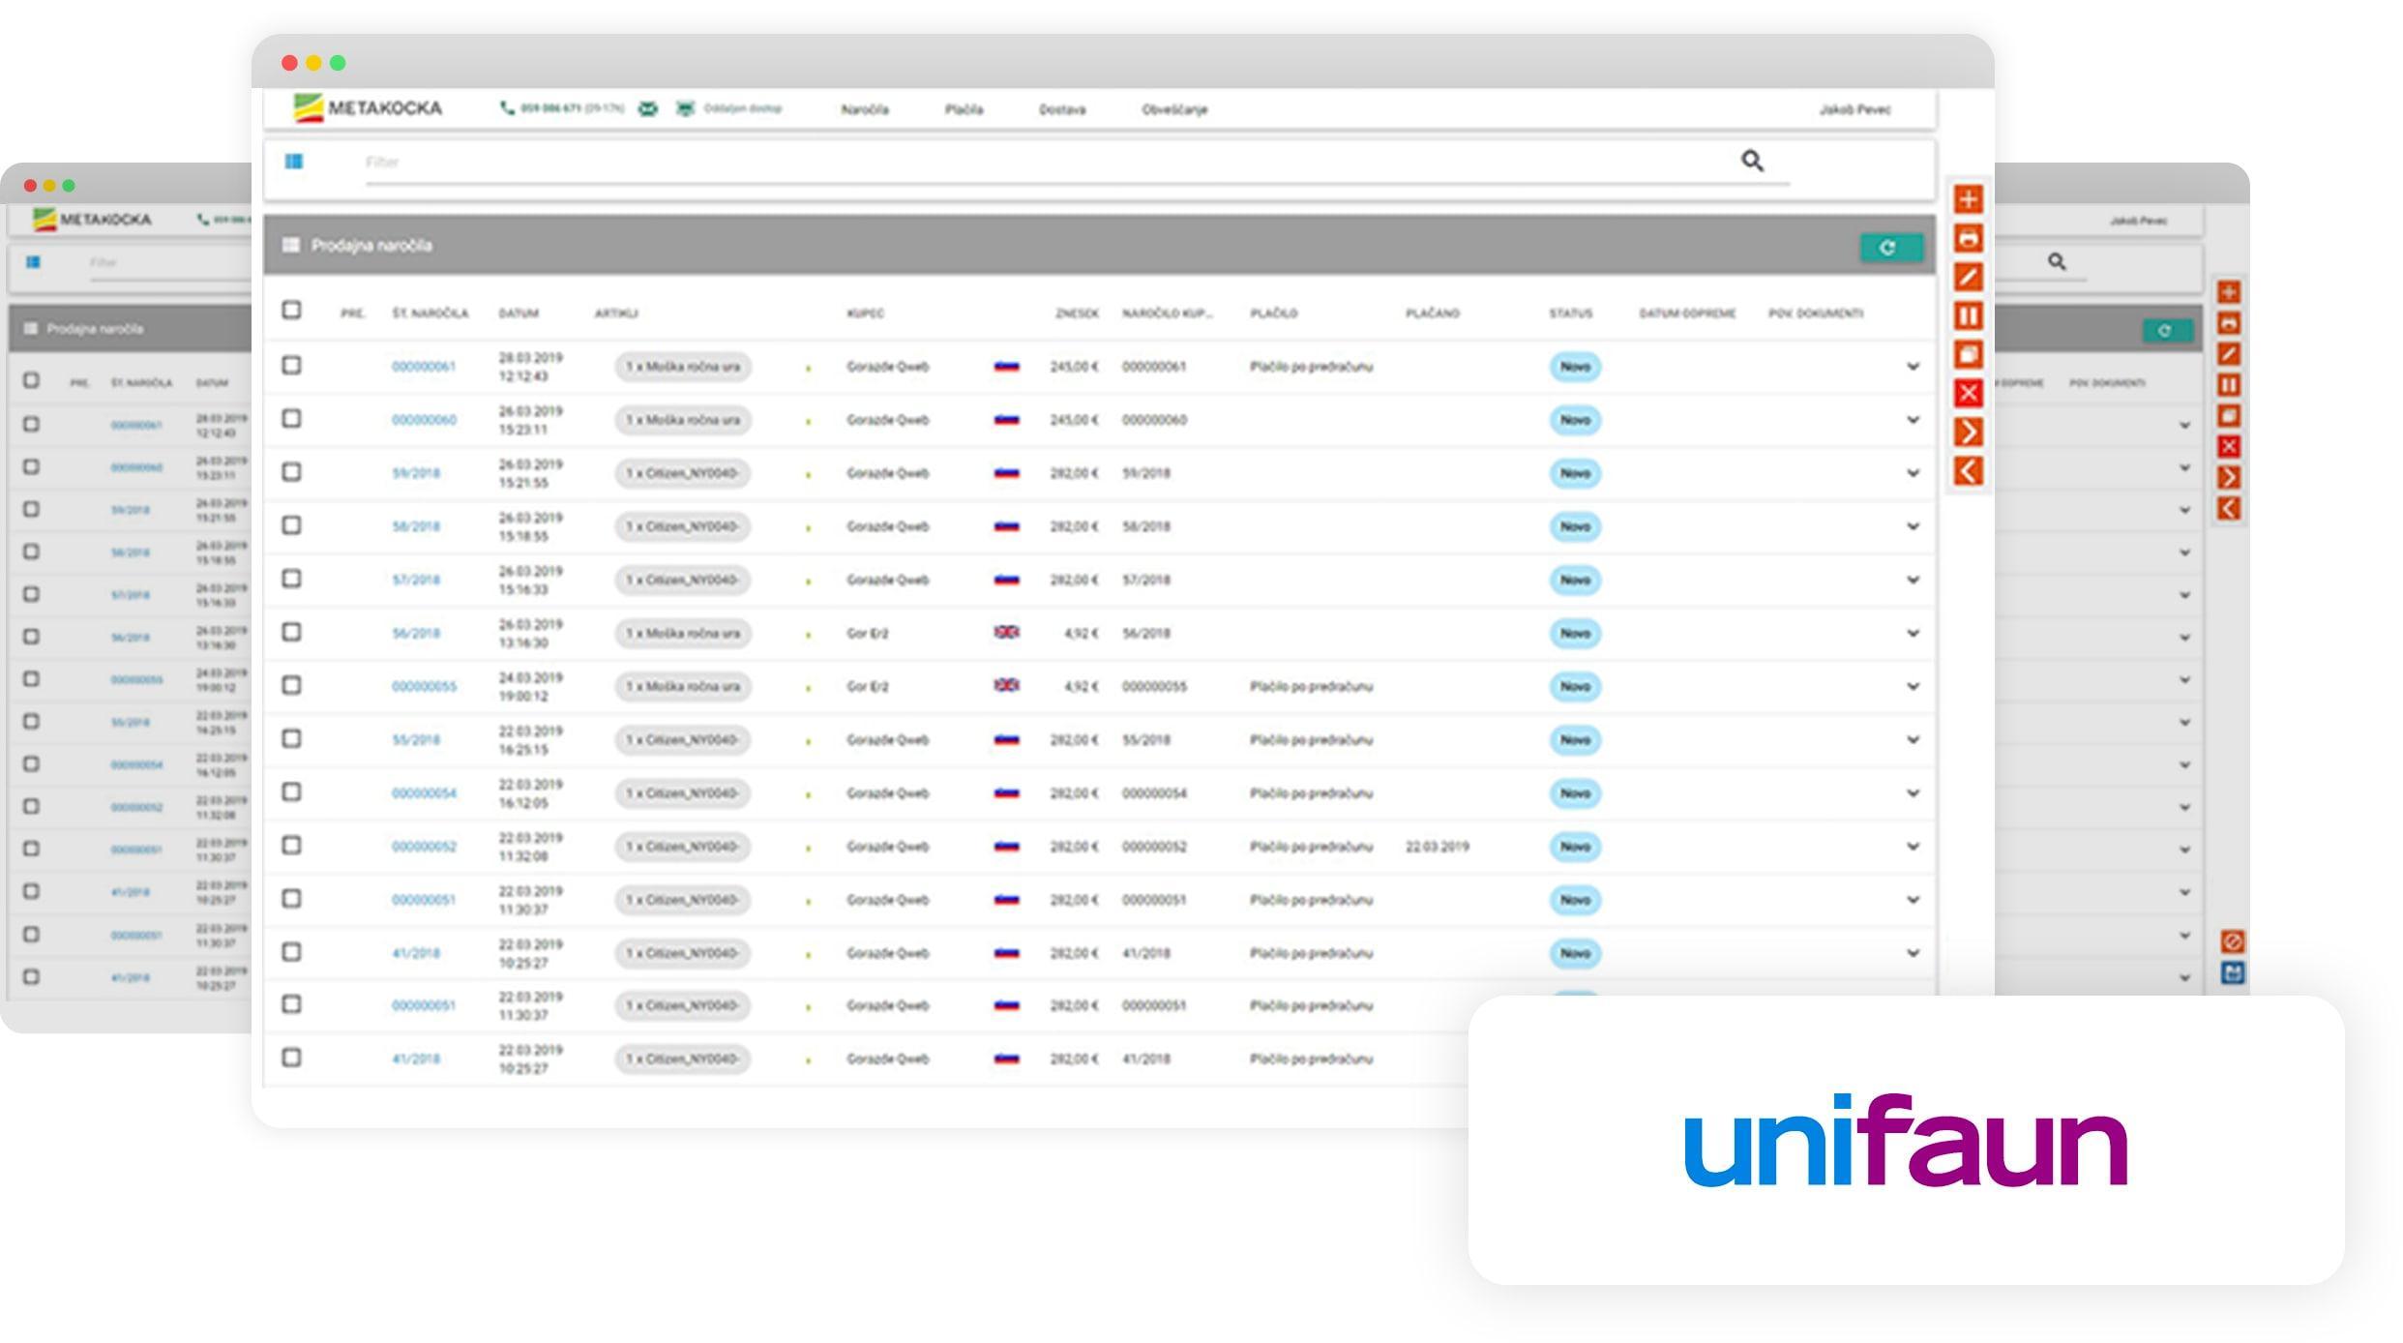2403x1343 pixels.
Task: Expand the row chevron for order 000000055
Action: (x=1913, y=686)
